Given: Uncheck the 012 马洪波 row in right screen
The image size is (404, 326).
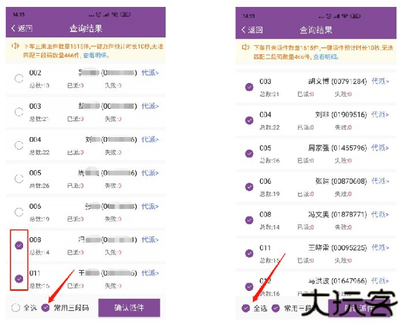Looking at the screenshot, I should [249, 286].
